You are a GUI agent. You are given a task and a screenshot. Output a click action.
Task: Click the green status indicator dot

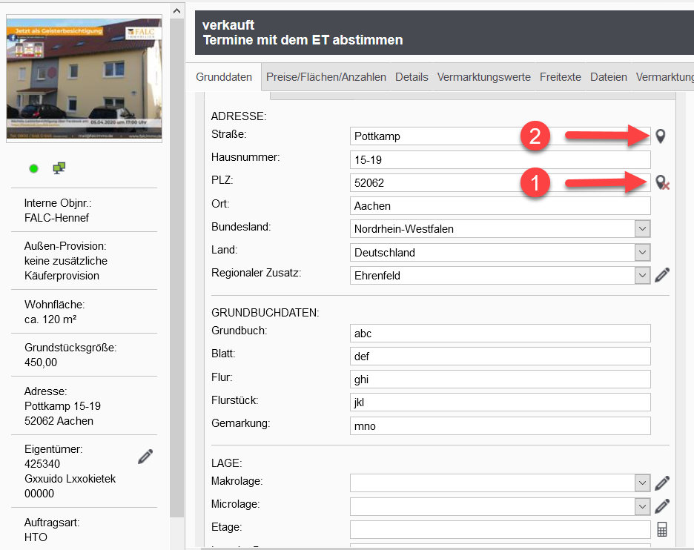33,169
